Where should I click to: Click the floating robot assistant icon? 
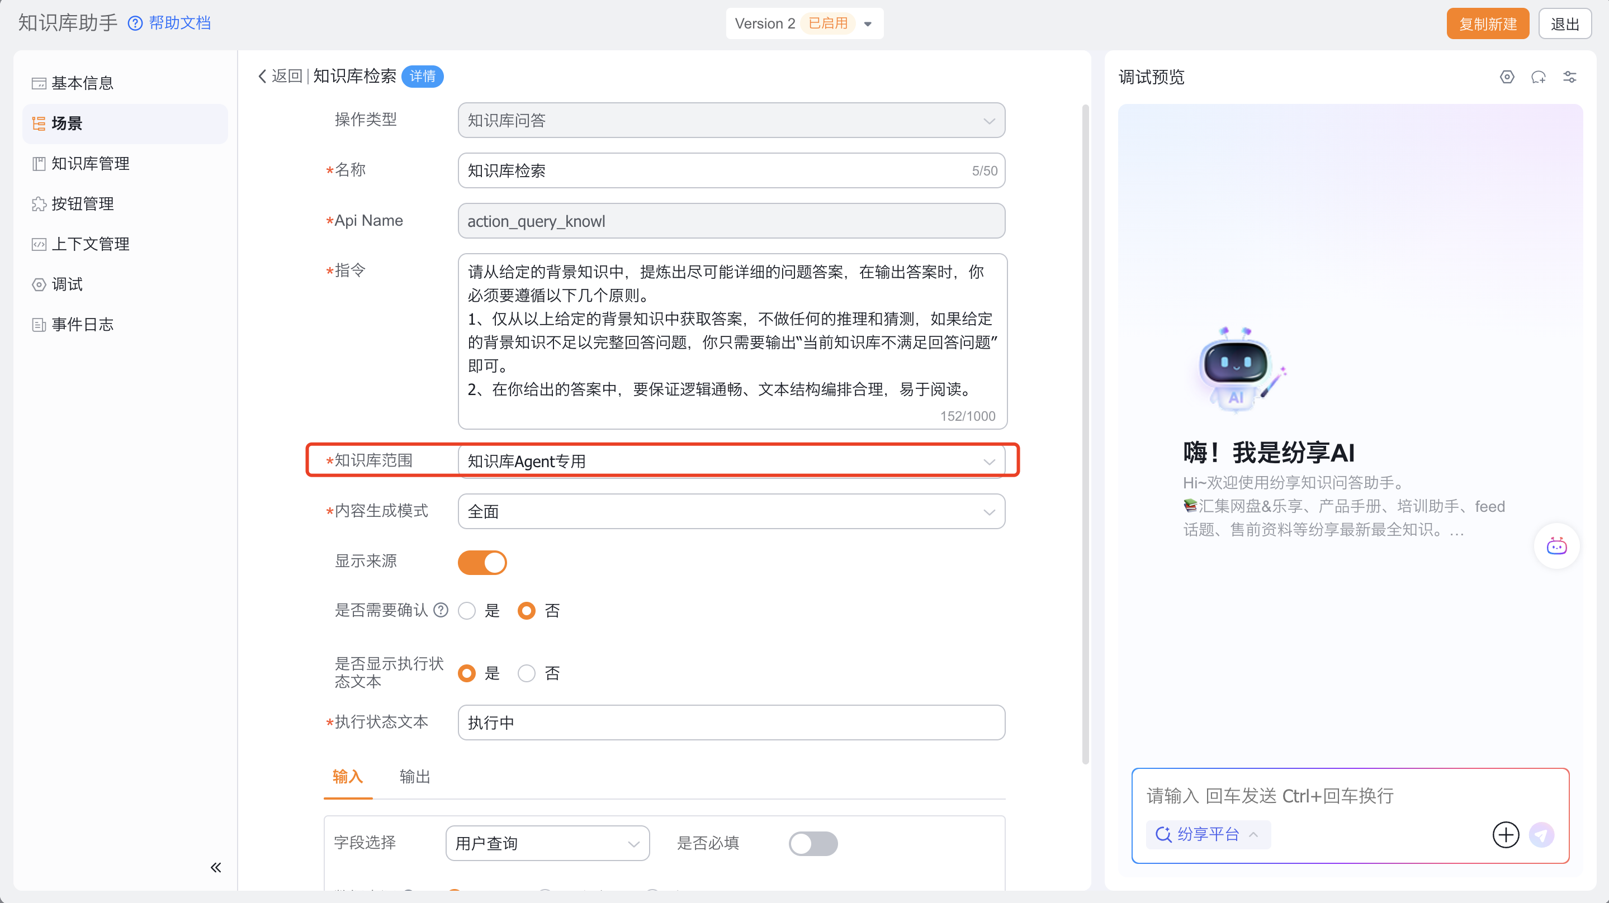1556,546
